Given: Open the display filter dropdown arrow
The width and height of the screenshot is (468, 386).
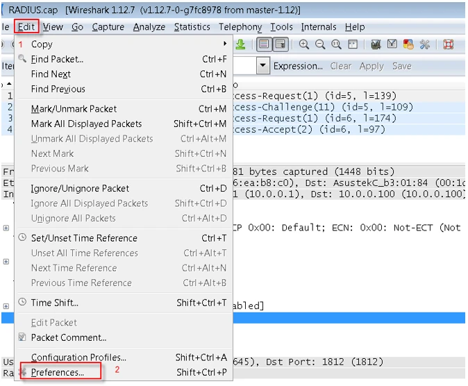Looking at the screenshot, I should pos(263,66).
